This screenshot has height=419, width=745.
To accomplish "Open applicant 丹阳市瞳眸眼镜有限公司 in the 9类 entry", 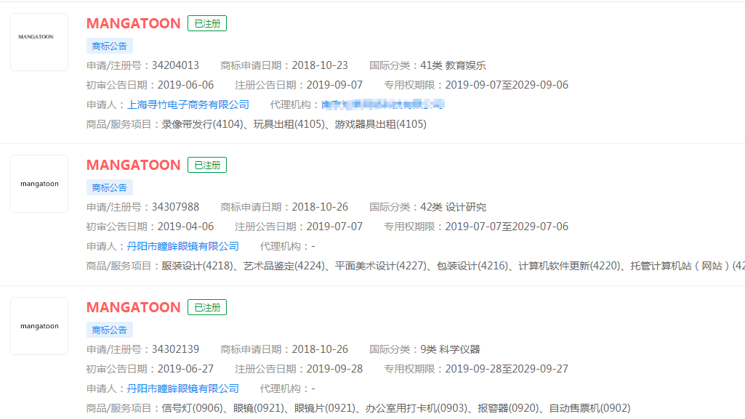I will (183, 389).
